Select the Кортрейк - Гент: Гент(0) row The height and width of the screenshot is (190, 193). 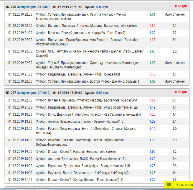click(x=97, y=33)
